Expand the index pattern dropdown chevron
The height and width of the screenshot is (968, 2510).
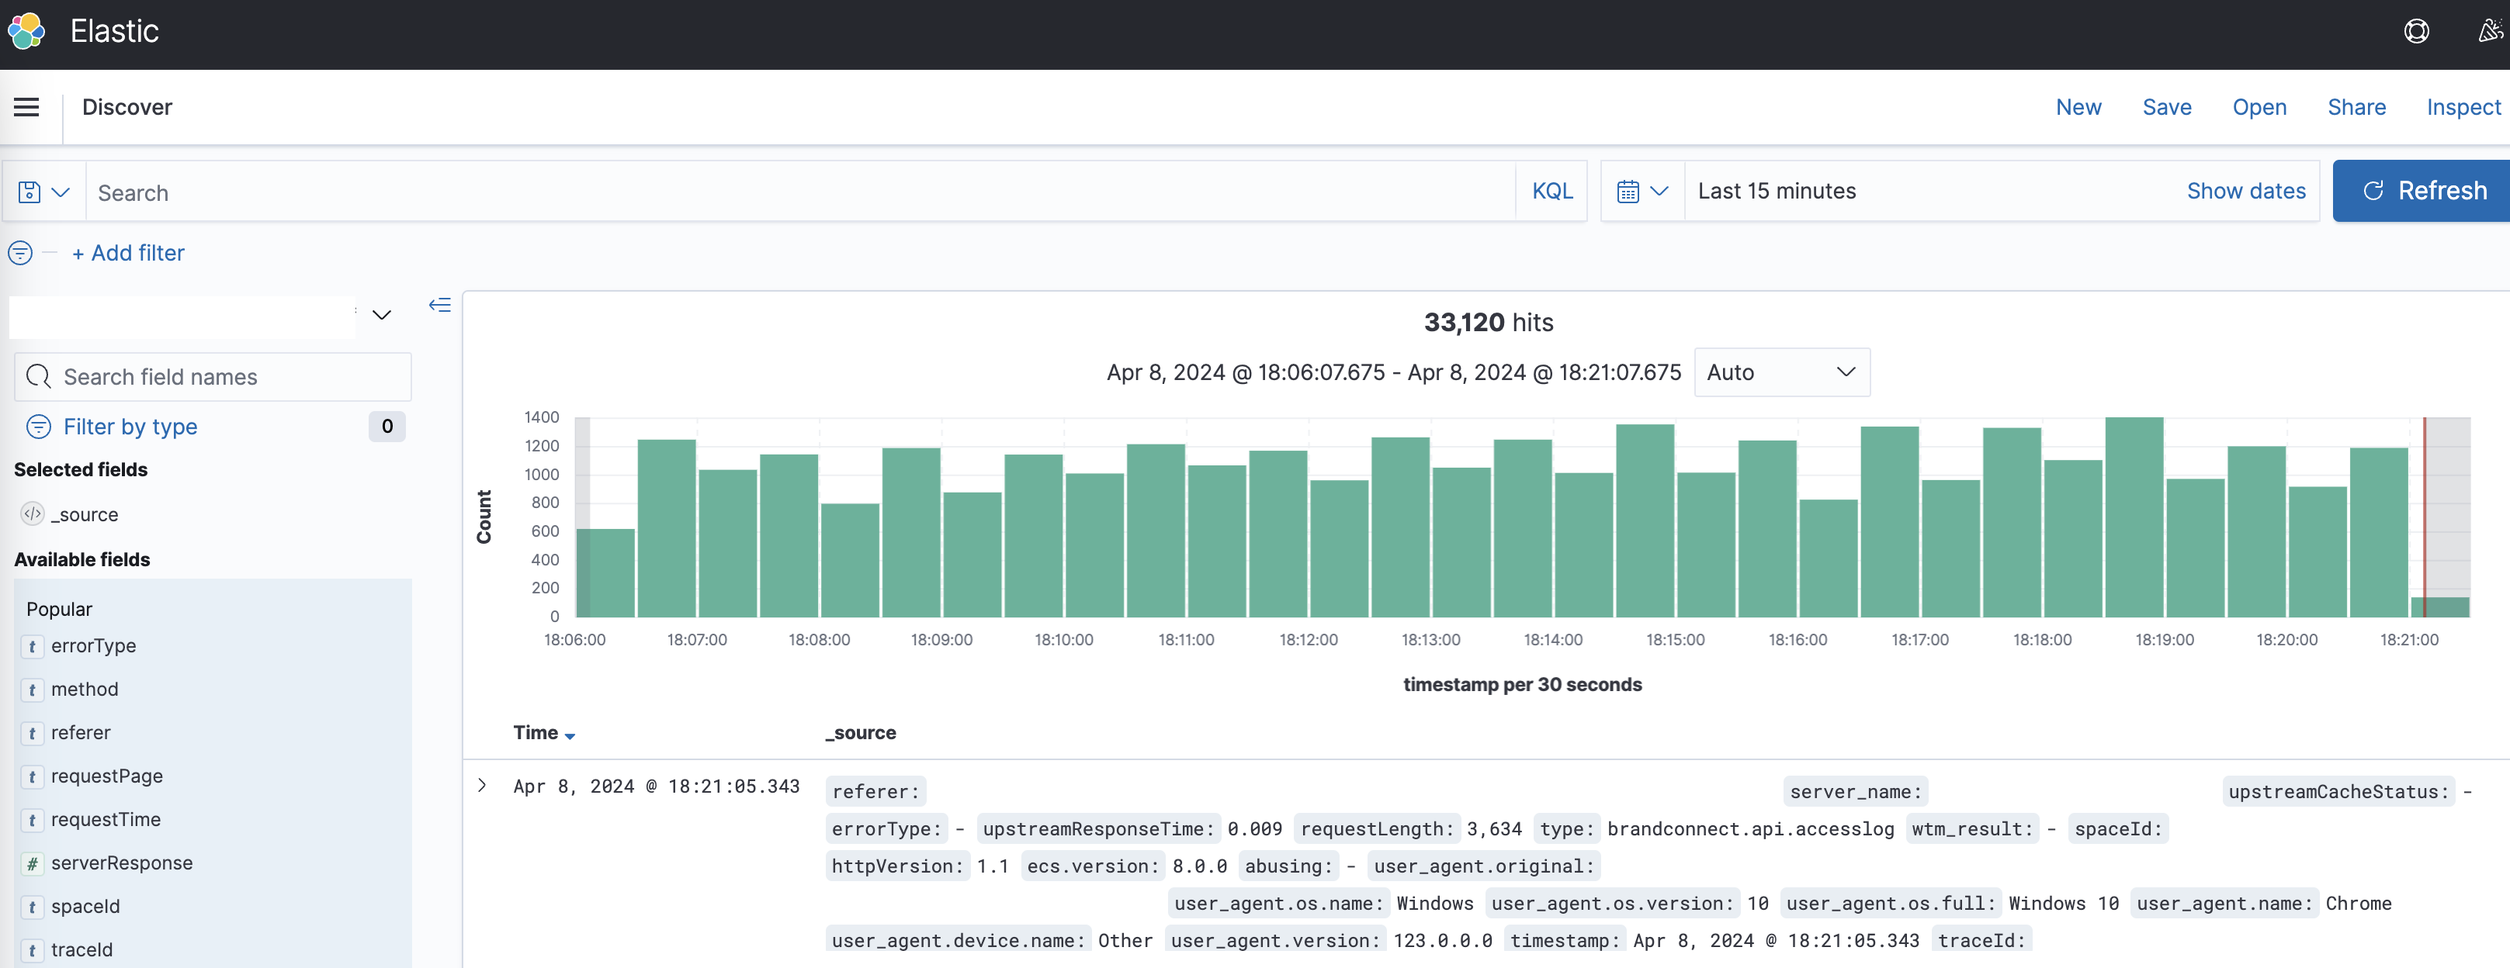point(382,315)
